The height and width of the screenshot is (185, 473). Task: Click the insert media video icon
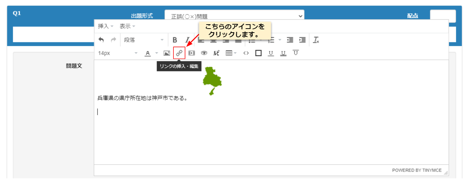[192, 53]
